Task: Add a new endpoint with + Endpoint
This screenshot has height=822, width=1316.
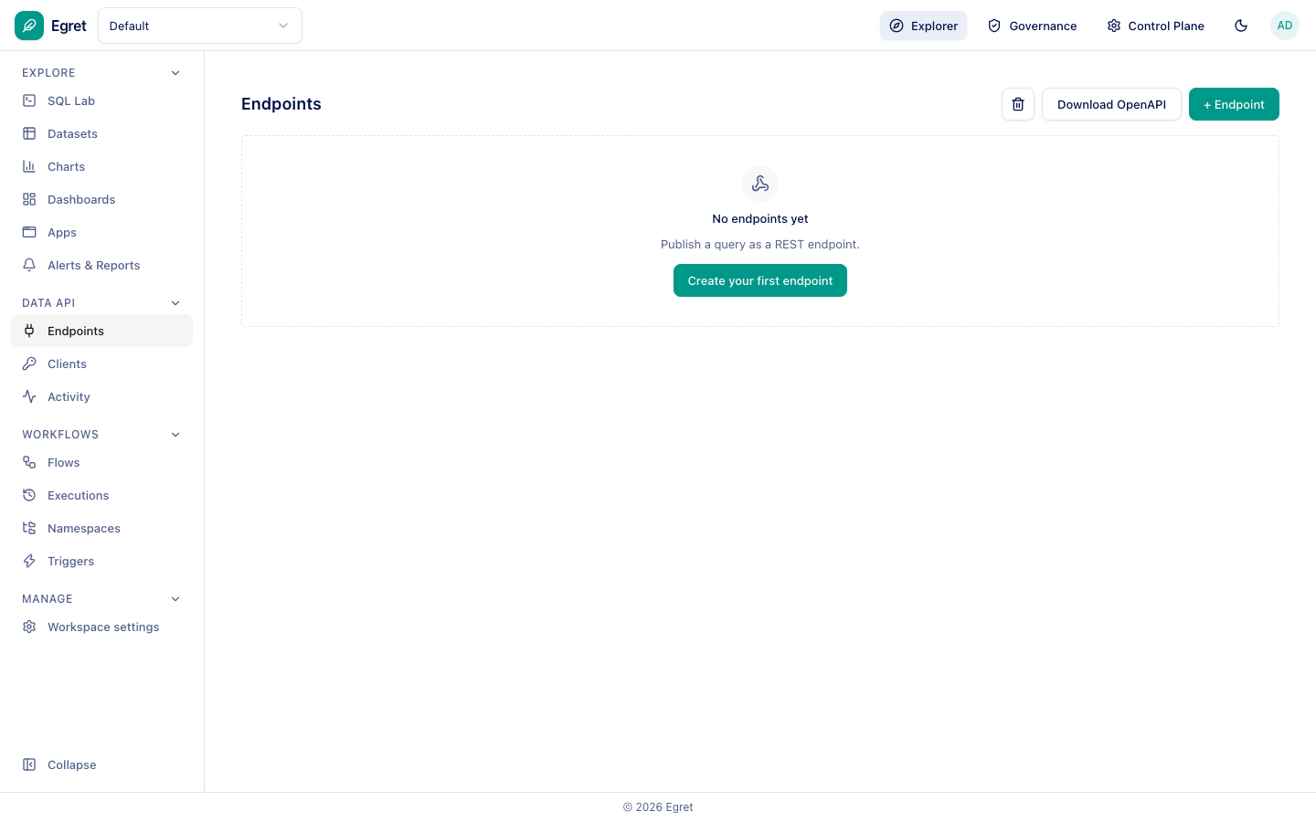Action: pos(1234,104)
